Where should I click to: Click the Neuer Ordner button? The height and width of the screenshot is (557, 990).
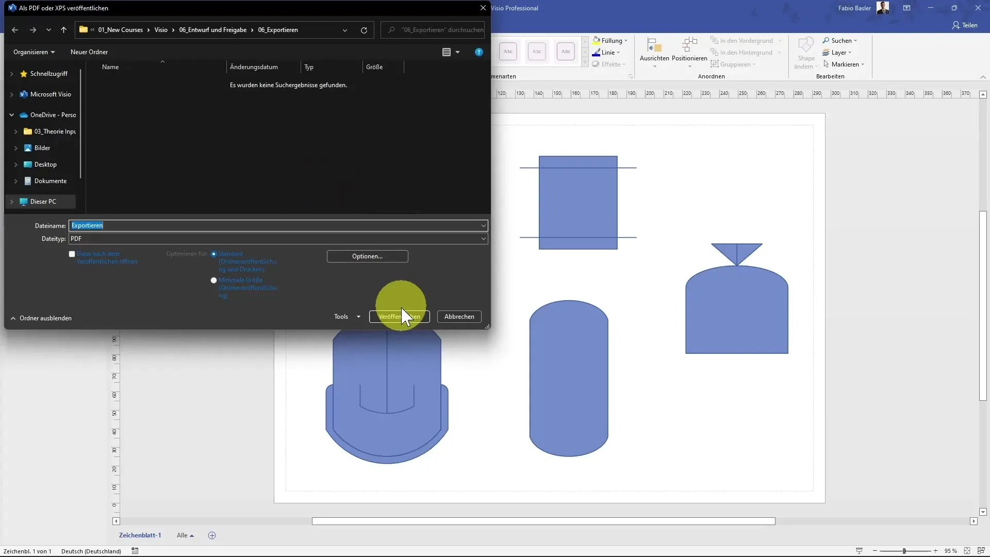coord(89,52)
